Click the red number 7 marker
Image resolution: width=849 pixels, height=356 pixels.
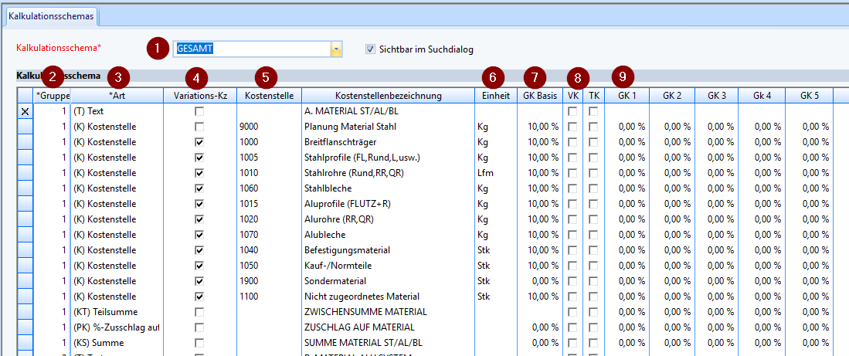(534, 77)
